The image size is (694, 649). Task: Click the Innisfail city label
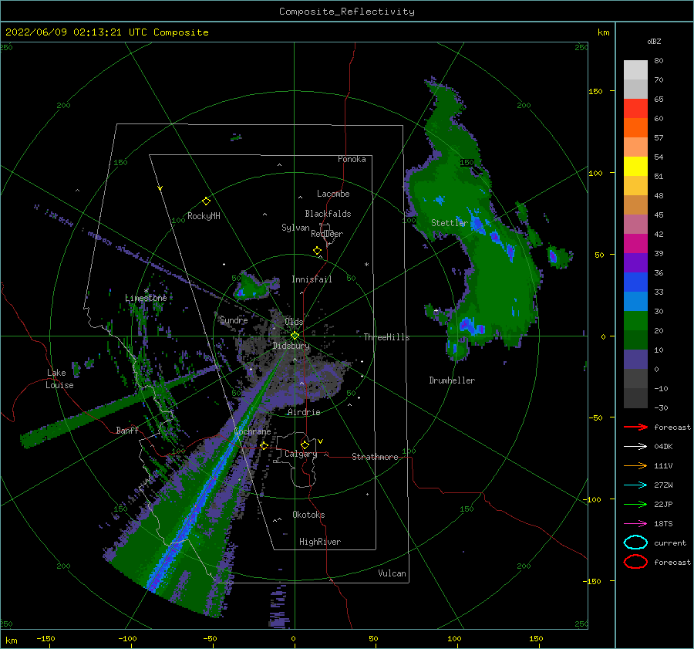(312, 279)
